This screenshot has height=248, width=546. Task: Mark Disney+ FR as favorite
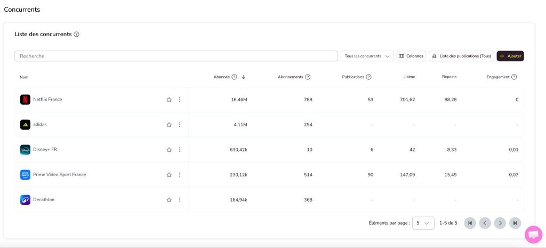[169, 150]
